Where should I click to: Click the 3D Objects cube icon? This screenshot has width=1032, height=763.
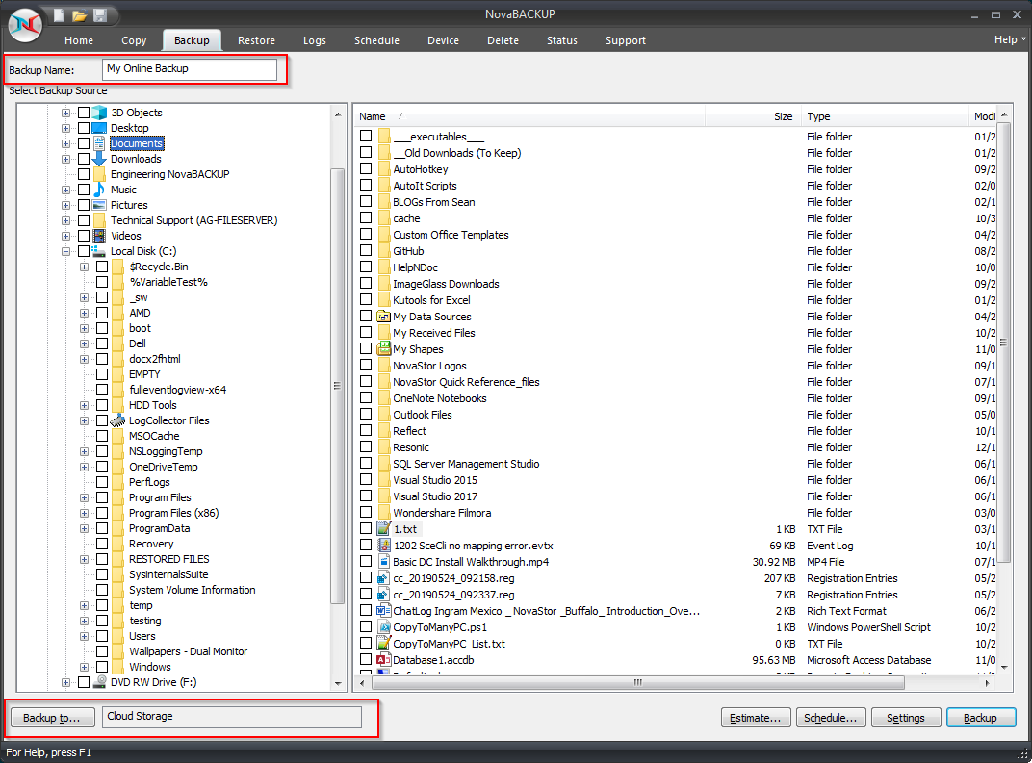tap(99, 113)
